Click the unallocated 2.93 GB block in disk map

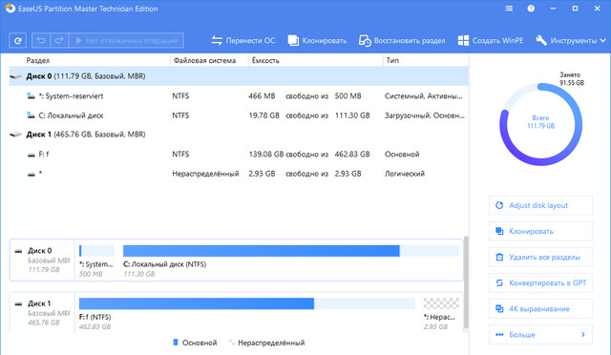[441, 303]
